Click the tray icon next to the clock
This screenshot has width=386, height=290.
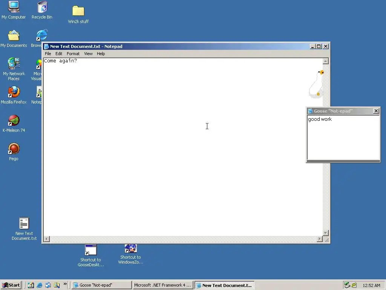coord(354,285)
